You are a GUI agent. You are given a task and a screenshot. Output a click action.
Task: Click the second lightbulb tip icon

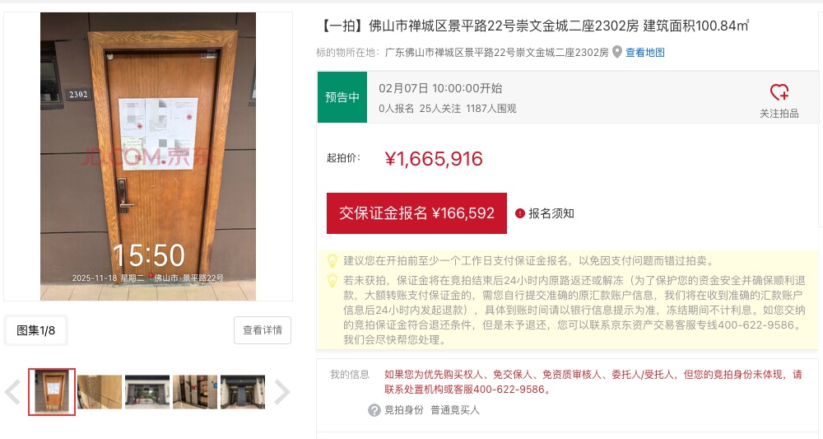[x=332, y=279]
